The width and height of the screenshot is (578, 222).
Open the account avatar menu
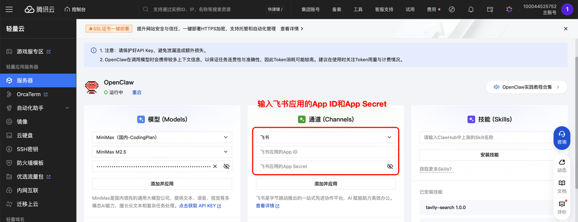tap(567, 9)
